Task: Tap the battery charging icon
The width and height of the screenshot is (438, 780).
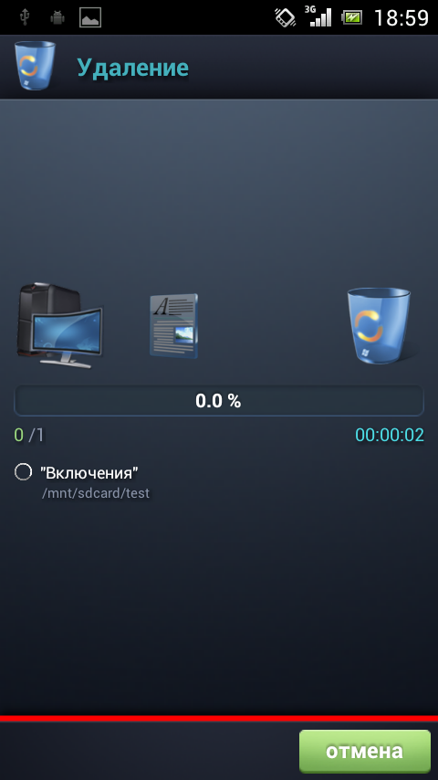Action: pos(351,18)
